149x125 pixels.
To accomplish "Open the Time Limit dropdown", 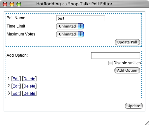I will (70, 26).
